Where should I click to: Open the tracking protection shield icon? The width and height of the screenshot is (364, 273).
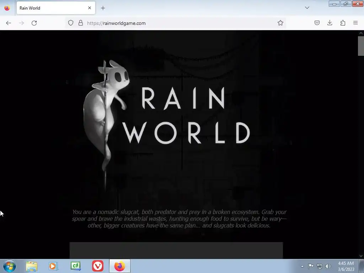tap(71, 23)
